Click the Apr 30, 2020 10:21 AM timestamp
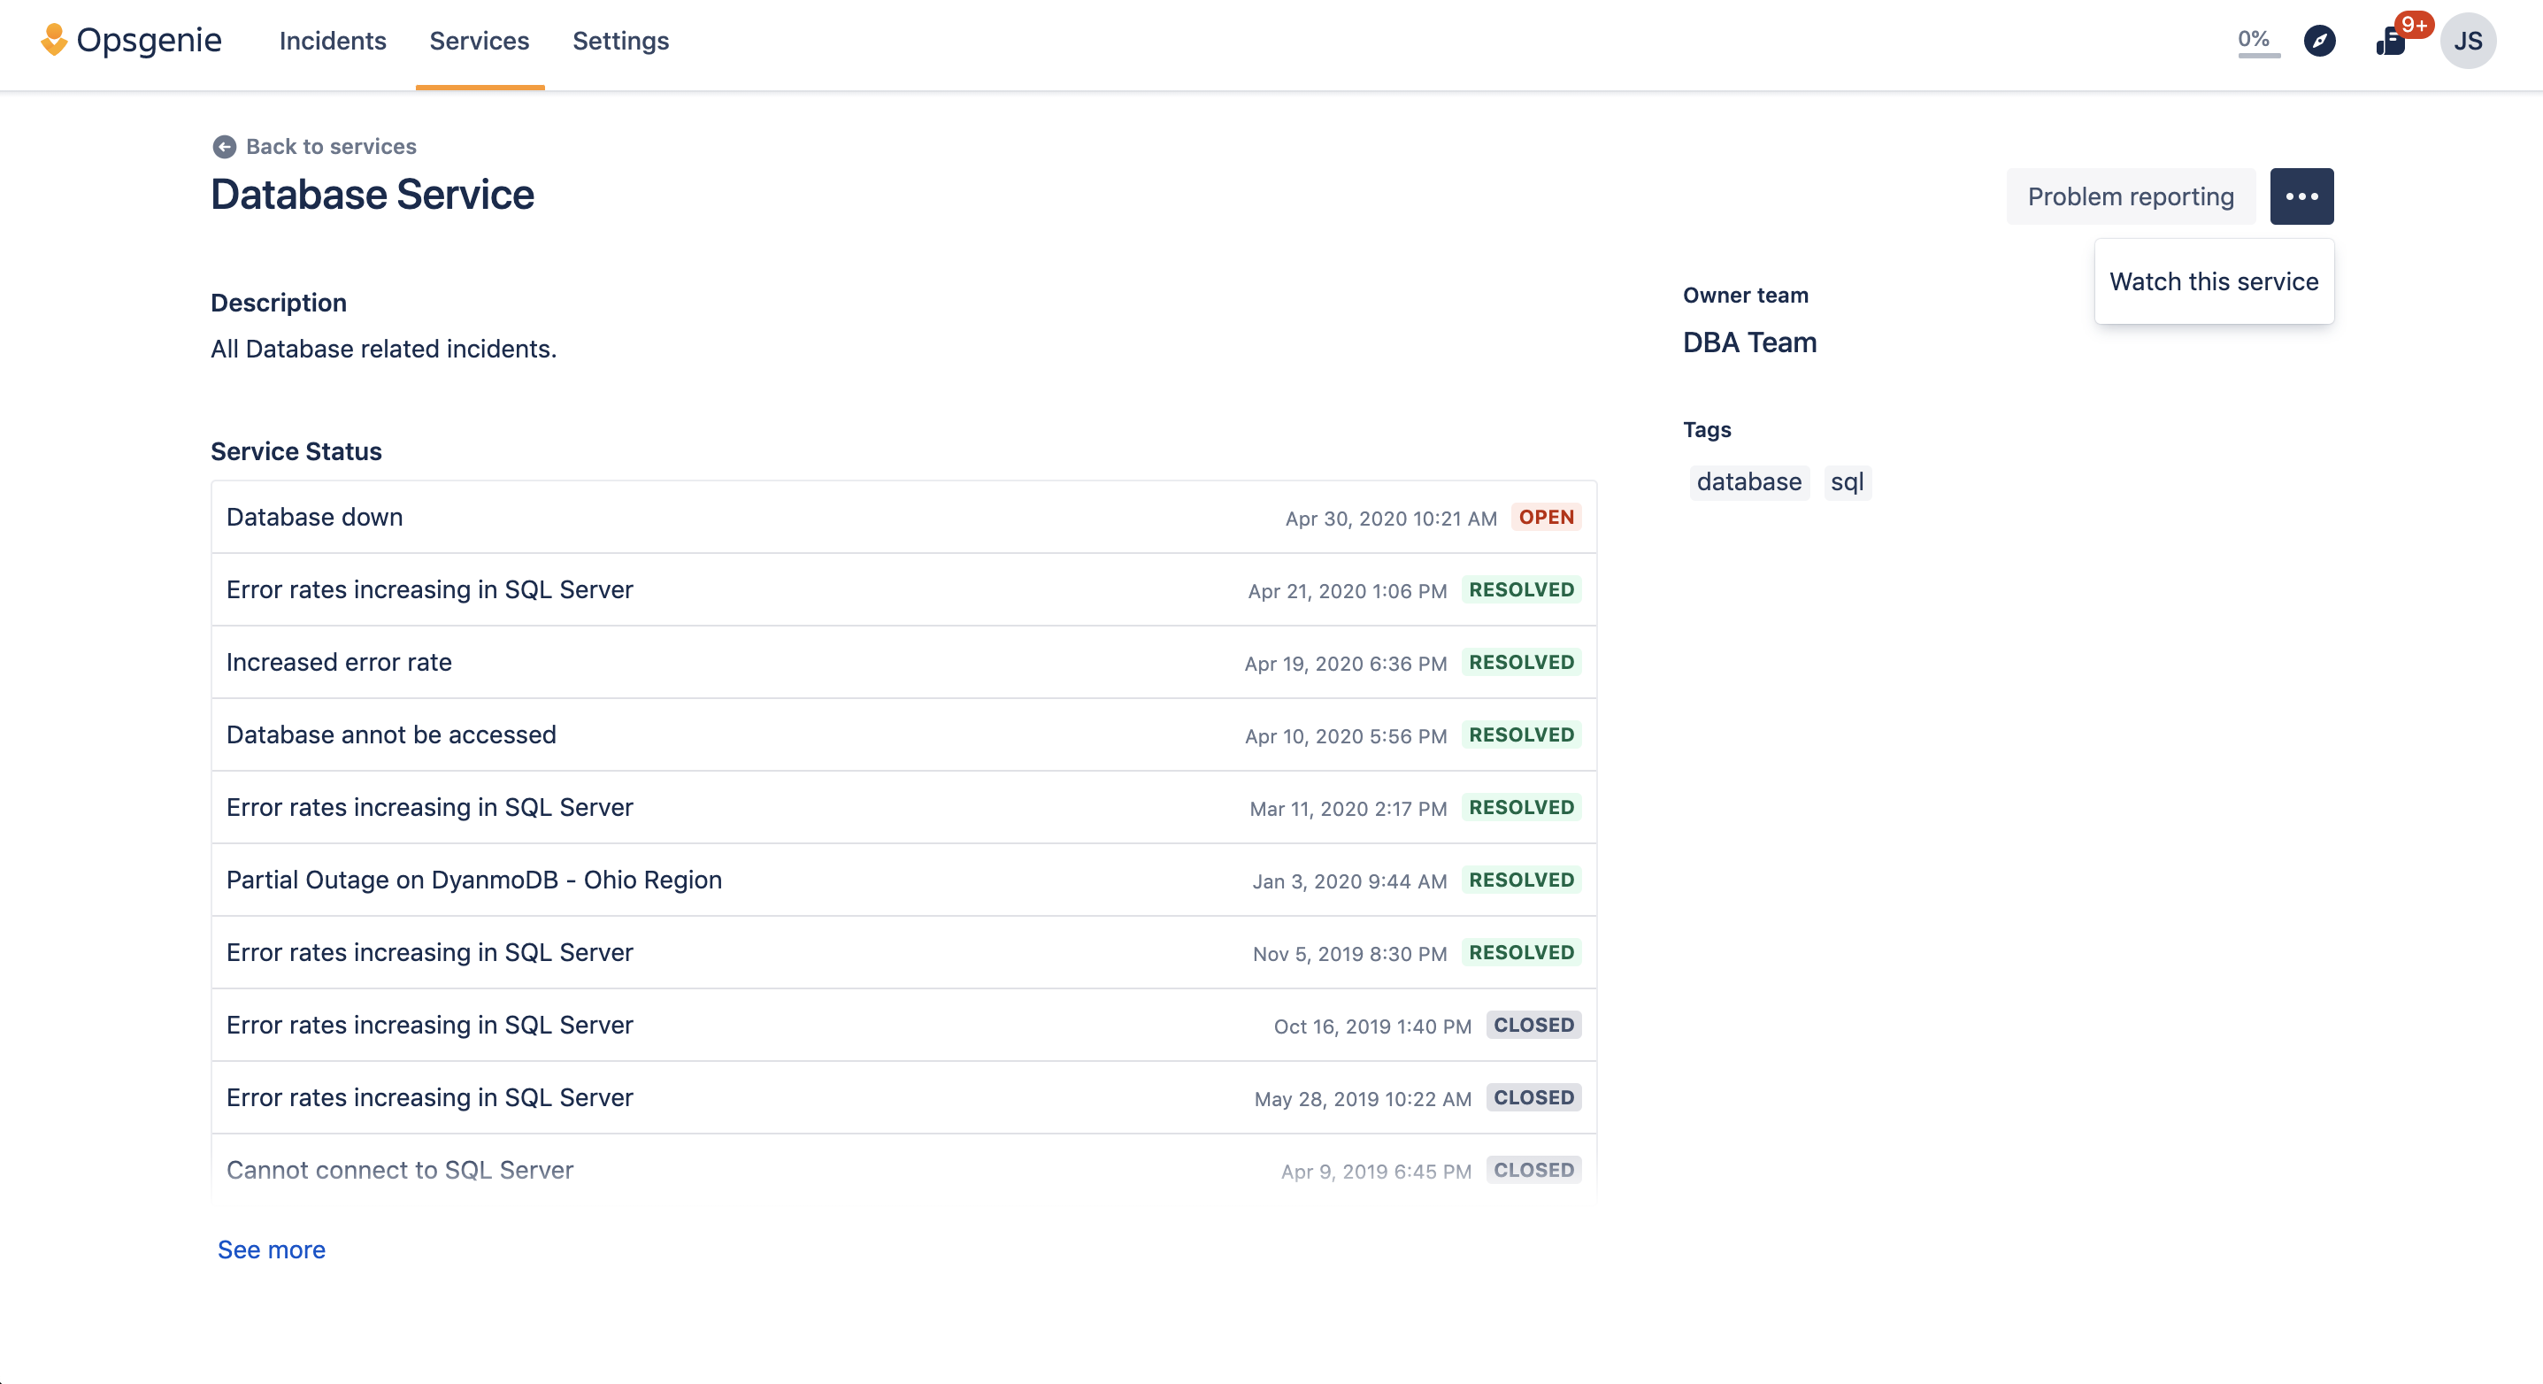The image size is (2543, 1384). coord(1391,519)
